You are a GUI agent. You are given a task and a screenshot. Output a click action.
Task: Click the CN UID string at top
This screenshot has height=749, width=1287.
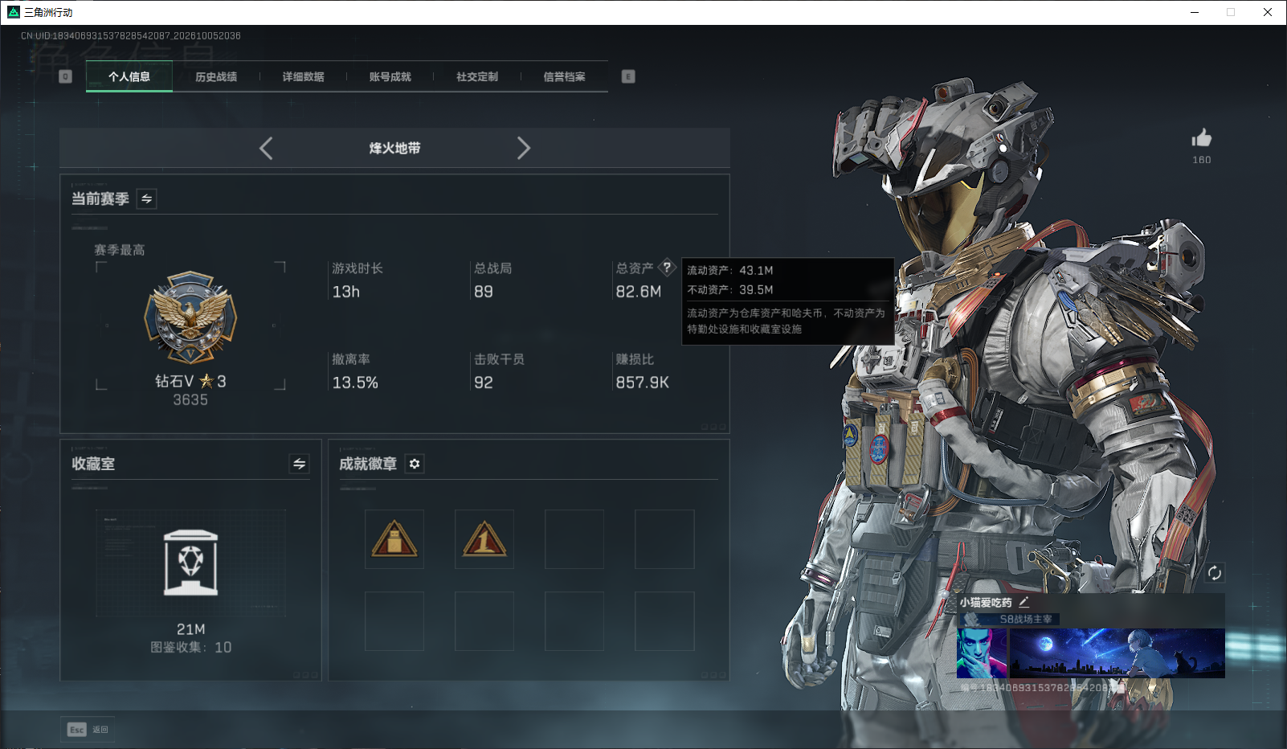(x=131, y=36)
